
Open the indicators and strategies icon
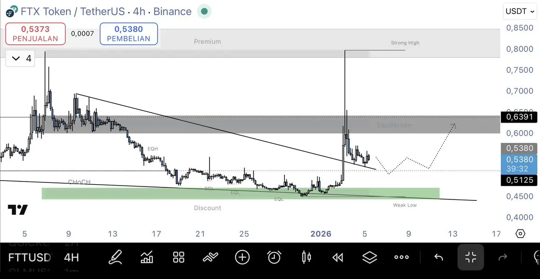210,257
